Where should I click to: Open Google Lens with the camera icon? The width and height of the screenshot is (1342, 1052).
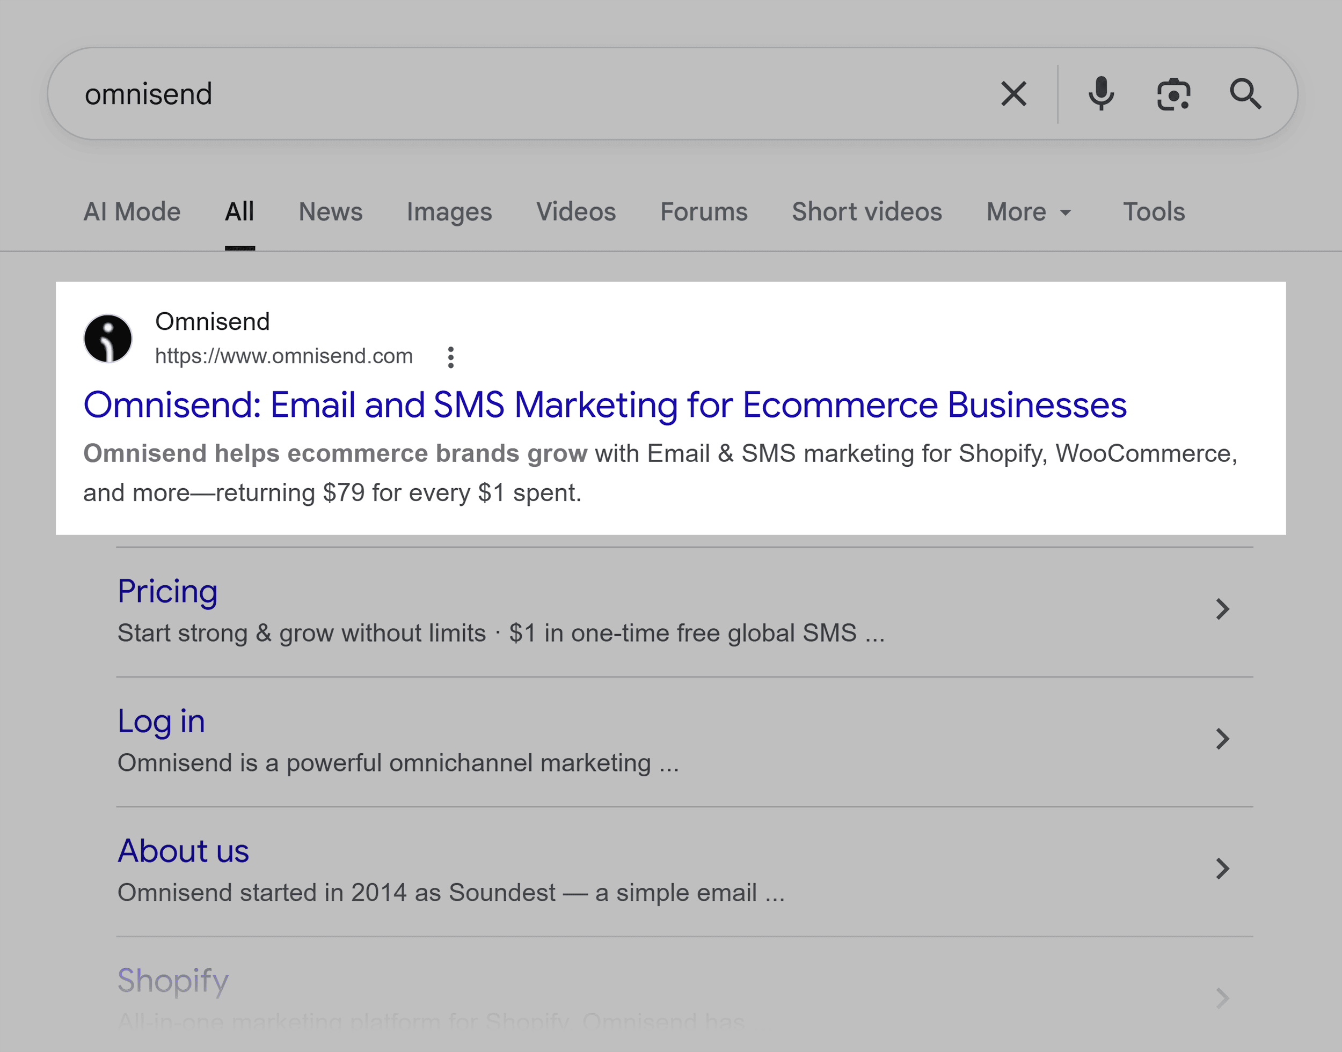tap(1173, 94)
